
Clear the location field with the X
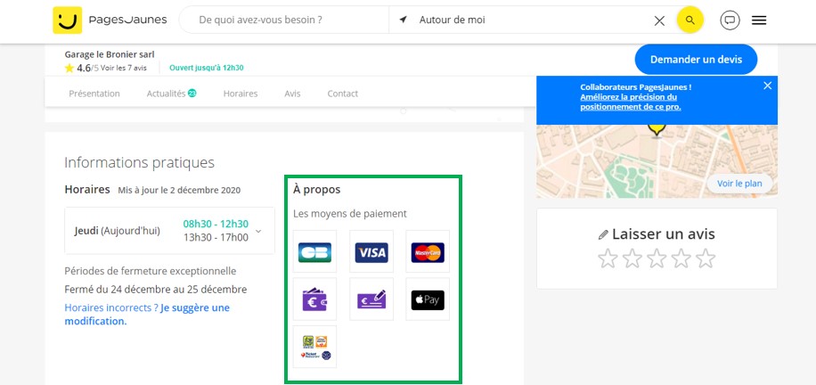coord(659,20)
